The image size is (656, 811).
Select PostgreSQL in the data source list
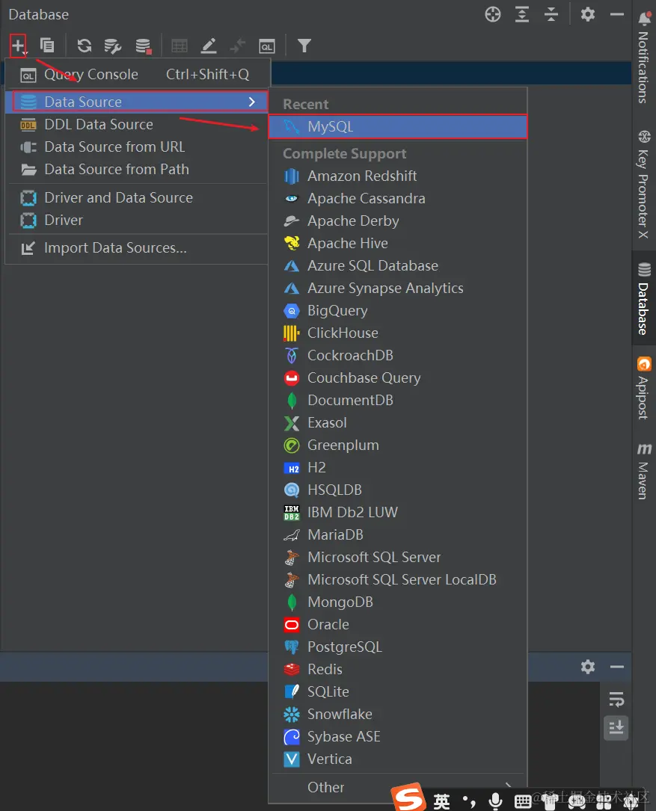click(x=344, y=647)
